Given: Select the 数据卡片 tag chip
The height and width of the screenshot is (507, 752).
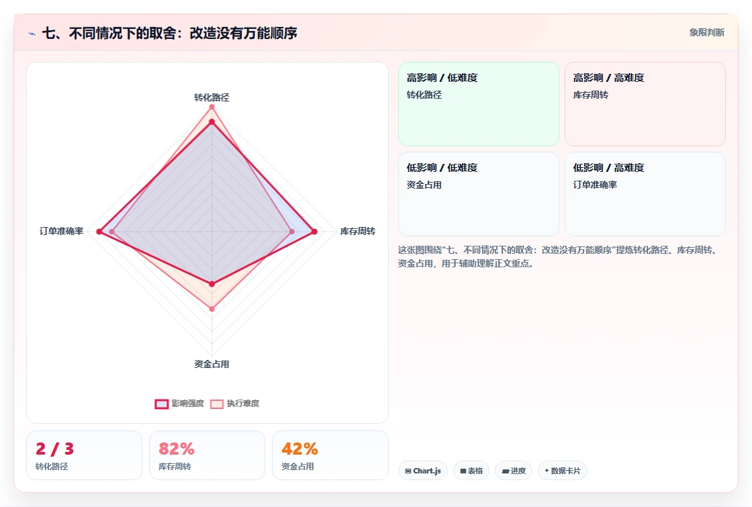Looking at the screenshot, I should [563, 471].
